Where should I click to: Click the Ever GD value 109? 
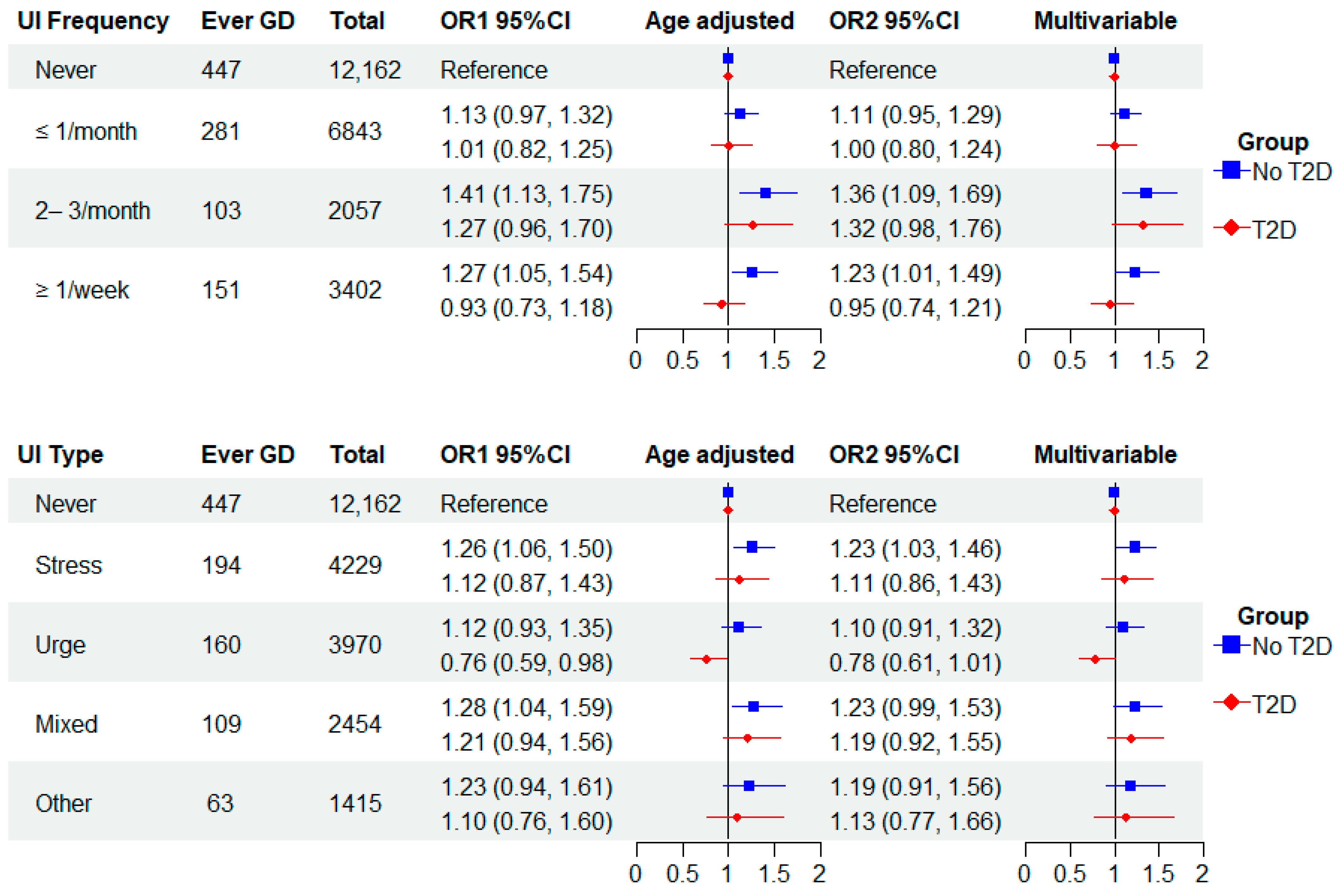pyautogui.click(x=221, y=724)
